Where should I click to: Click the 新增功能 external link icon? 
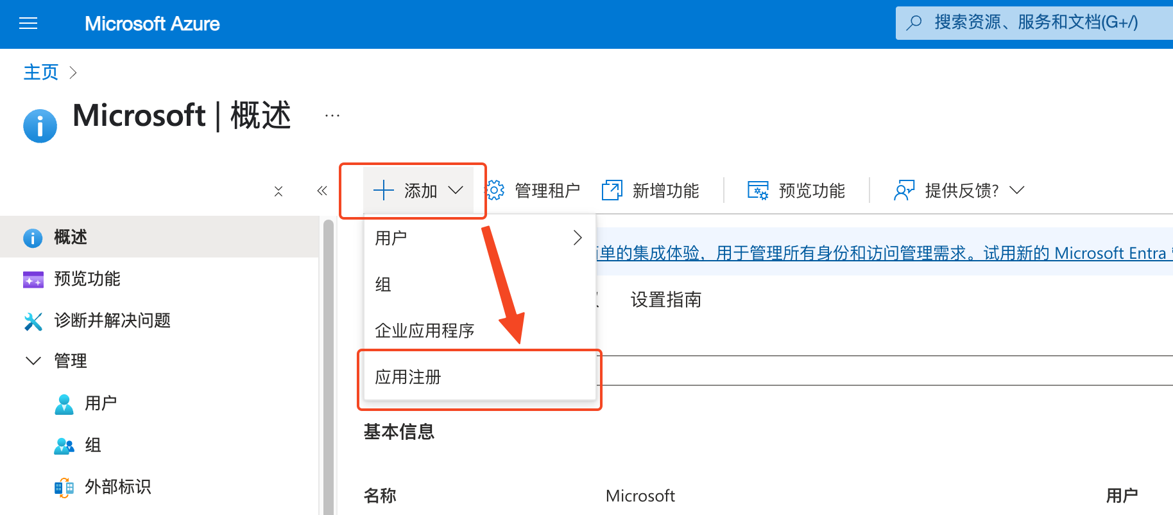pos(612,191)
